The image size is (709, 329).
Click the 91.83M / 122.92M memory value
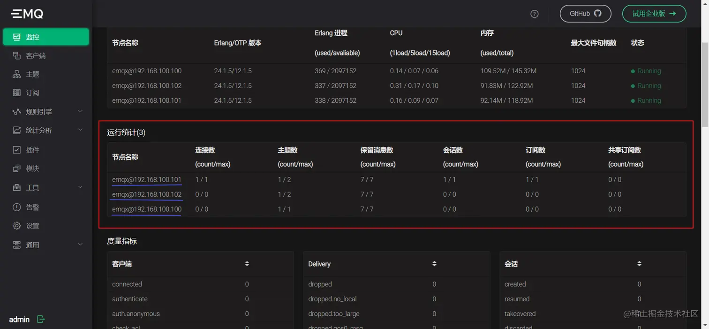pos(505,86)
